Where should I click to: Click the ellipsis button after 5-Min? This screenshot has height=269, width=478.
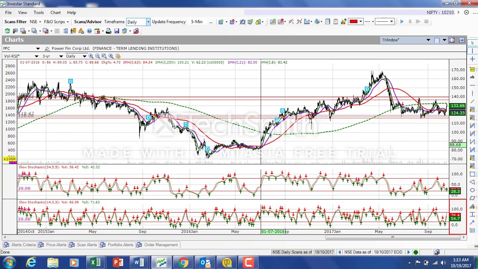211,22
